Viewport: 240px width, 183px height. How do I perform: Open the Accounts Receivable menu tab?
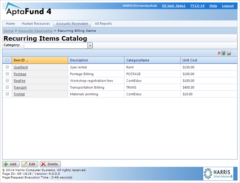(72, 24)
